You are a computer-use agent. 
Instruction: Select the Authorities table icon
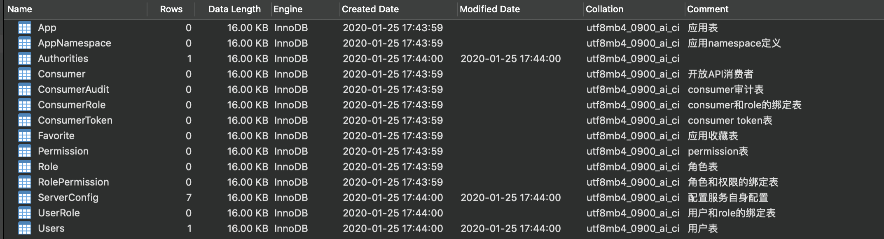(24, 58)
